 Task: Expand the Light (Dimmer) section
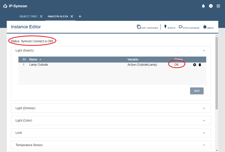[x=204, y=108]
